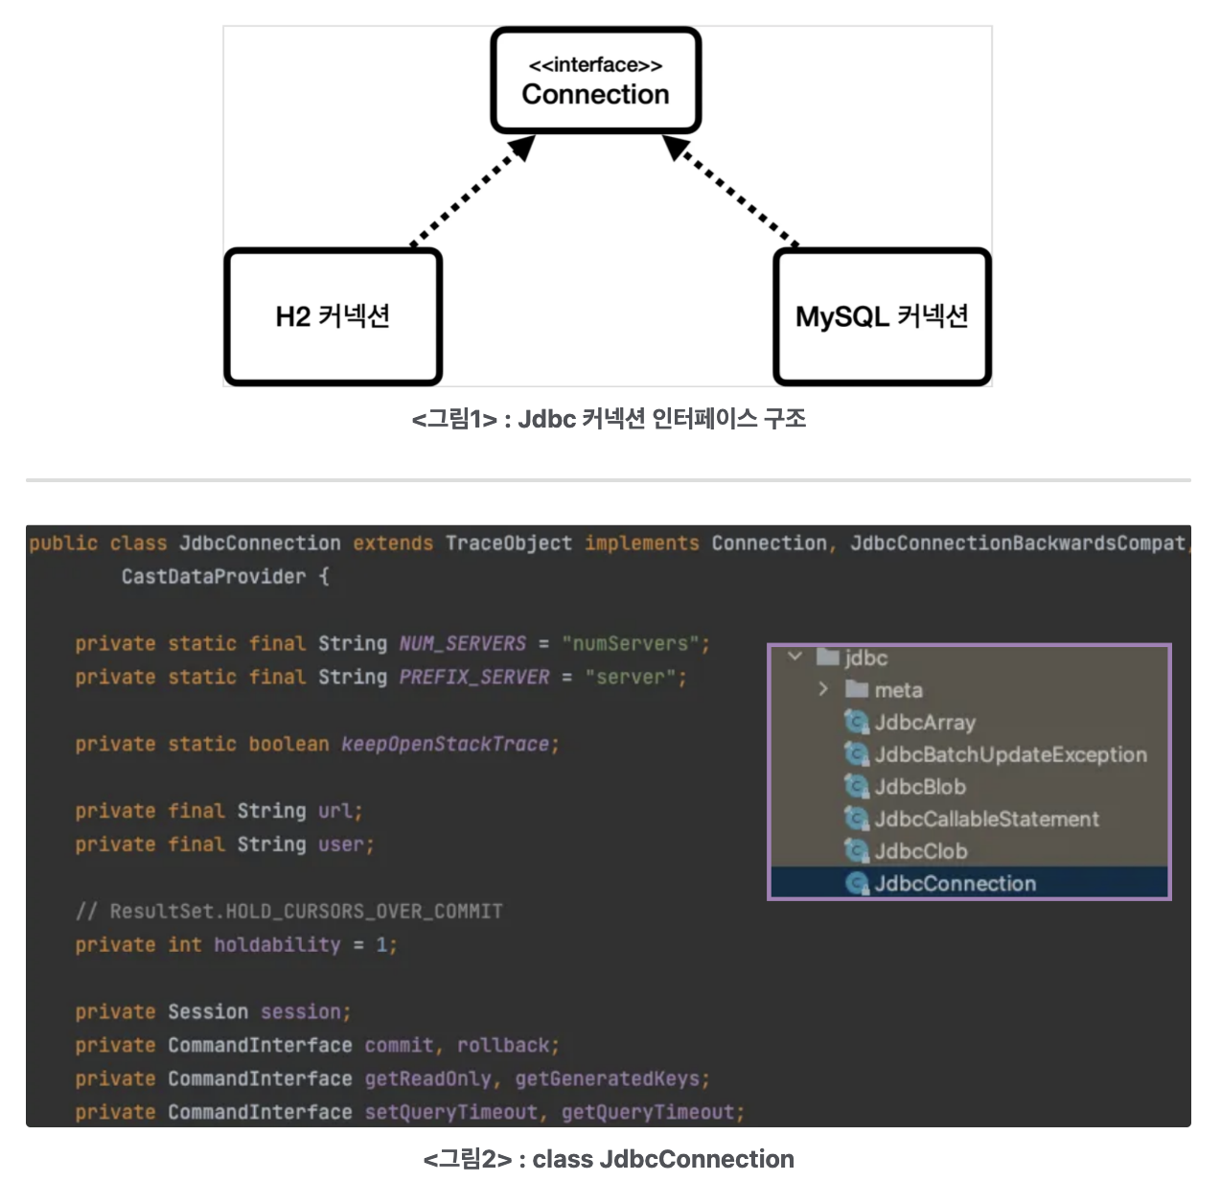Image resolution: width=1221 pixels, height=1181 pixels.
Task: Open JdbcBlob in the file tree
Action: [920, 787]
